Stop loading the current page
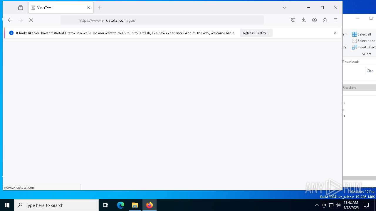 tap(31, 20)
